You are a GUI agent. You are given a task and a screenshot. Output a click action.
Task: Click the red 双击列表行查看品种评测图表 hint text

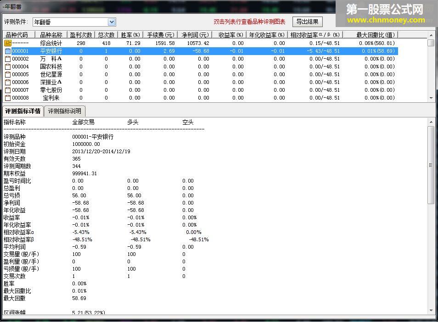[x=249, y=22]
